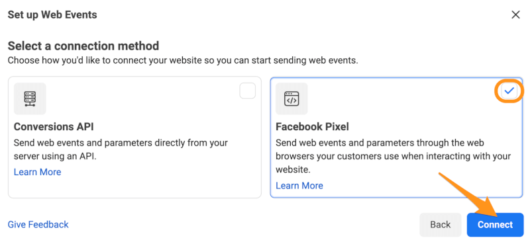
Task: Click the server icon in Conversions API card
Action: [x=30, y=99]
